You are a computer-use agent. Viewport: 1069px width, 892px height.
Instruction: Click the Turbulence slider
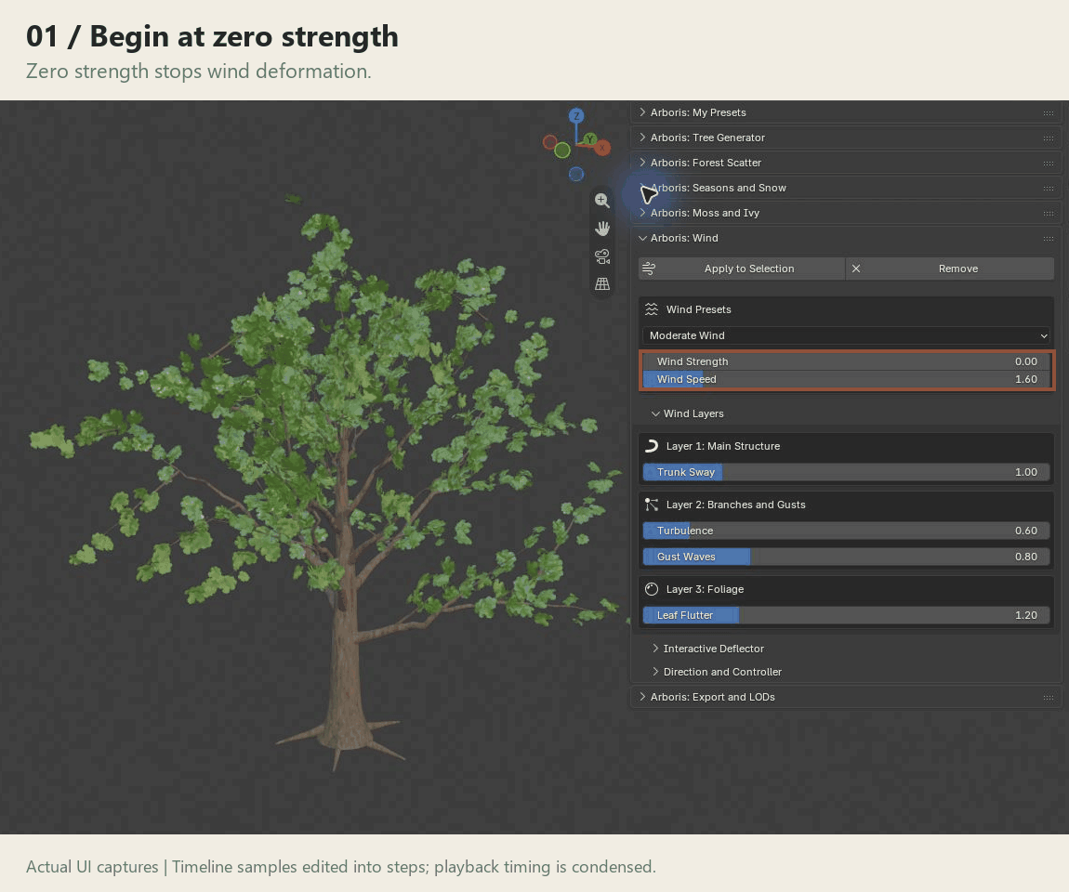tap(846, 531)
